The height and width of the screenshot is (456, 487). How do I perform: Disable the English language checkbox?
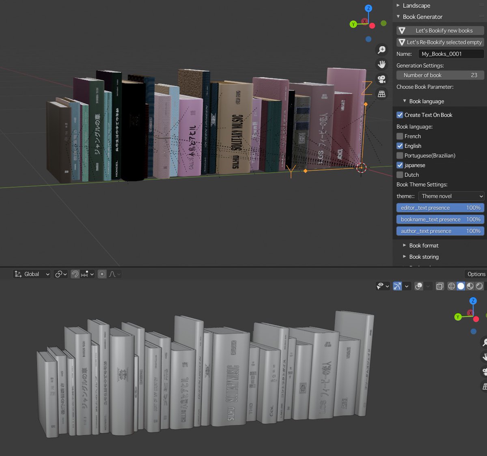[x=400, y=146]
